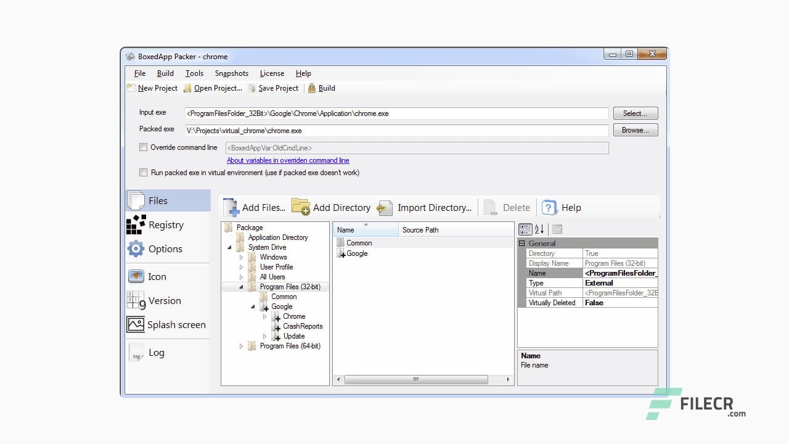Click the Browse button for packed exe
The height and width of the screenshot is (444, 789).
[635, 130]
